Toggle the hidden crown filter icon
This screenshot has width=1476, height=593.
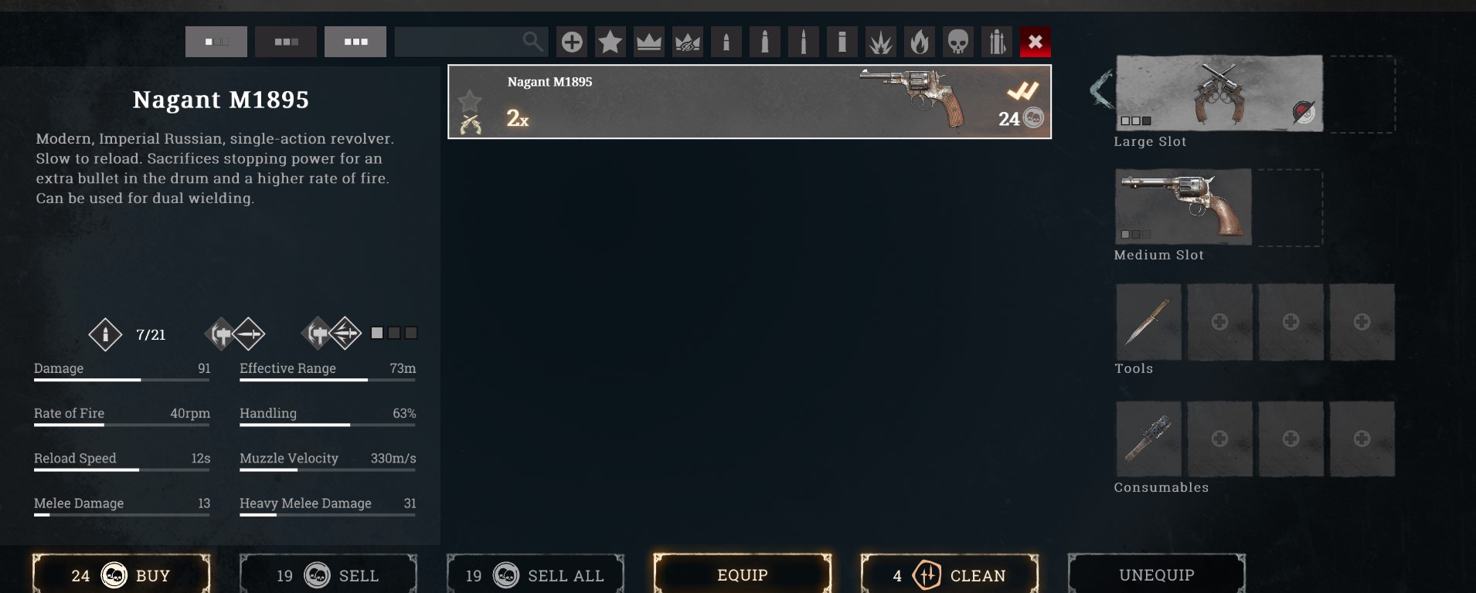click(x=688, y=42)
